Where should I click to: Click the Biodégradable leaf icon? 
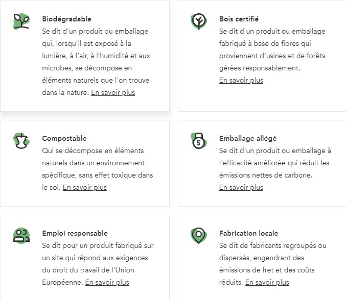point(21,21)
